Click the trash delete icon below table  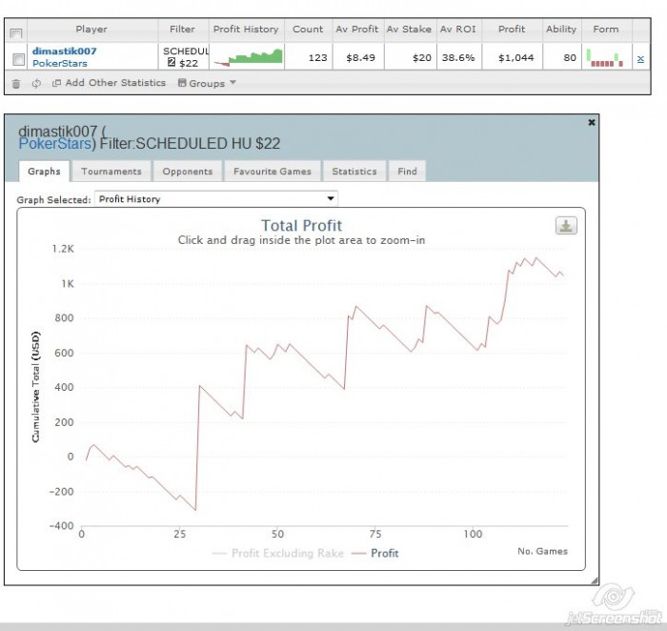point(16,84)
